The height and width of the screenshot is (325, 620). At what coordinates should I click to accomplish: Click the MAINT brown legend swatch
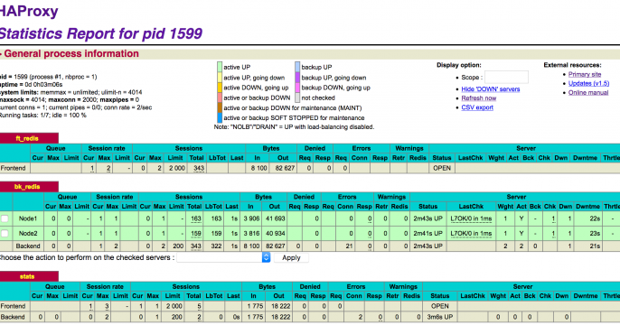[x=220, y=107]
